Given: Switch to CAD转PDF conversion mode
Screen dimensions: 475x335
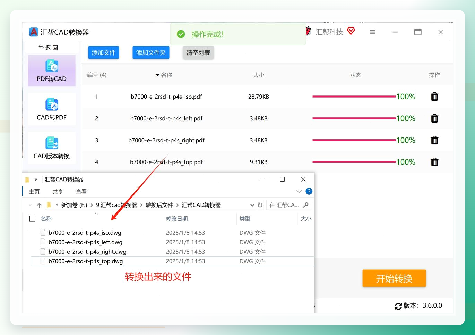Looking at the screenshot, I should 52,109.
